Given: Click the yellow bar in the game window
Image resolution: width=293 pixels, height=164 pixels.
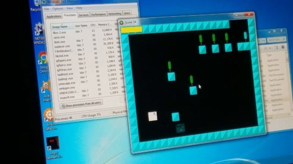Looking at the screenshot, I should tap(131, 29).
